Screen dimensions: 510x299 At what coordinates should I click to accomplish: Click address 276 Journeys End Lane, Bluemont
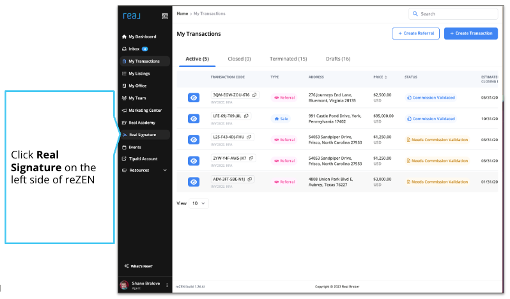pos(332,98)
